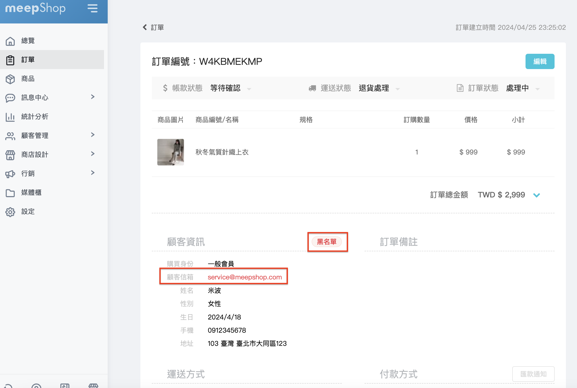Click the service@meepshop.com email link

[245, 277]
